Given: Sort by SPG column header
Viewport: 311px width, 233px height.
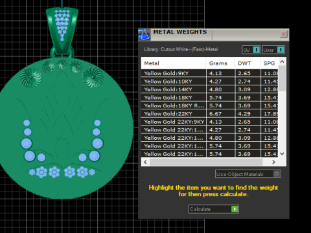Looking at the screenshot, I should pos(270,63).
